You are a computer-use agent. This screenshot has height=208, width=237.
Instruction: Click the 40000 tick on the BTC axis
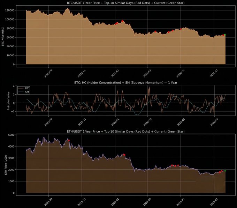[x=10, y=46]
